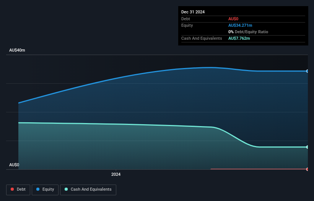Click the tooltip Debt row label
The image size is (314, 201).
(x=185, y=19)
